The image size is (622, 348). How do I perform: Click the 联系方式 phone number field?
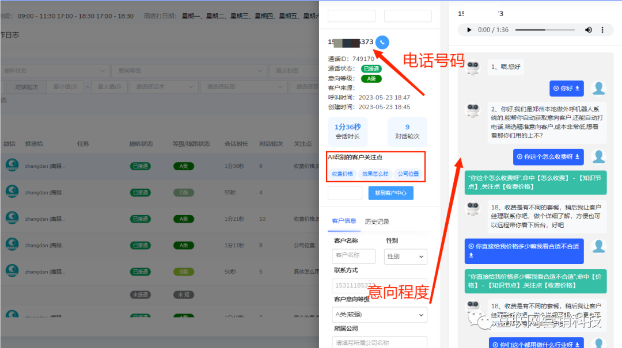pos(379,285)
